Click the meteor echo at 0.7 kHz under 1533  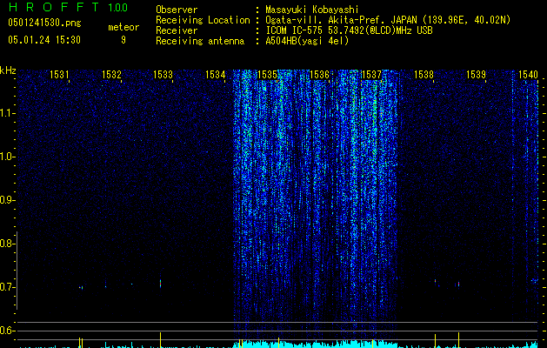161,283
